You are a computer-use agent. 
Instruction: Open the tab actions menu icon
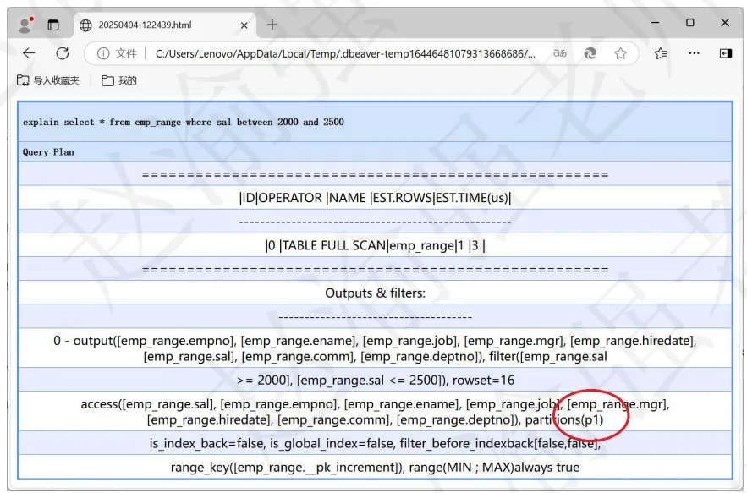[x=53, y=25]
